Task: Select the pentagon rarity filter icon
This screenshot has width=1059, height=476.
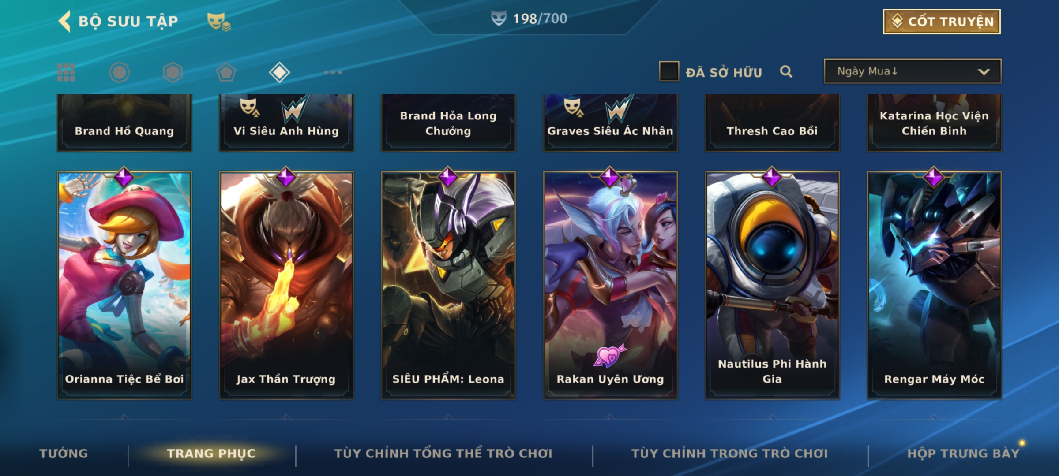Action: 226,72
